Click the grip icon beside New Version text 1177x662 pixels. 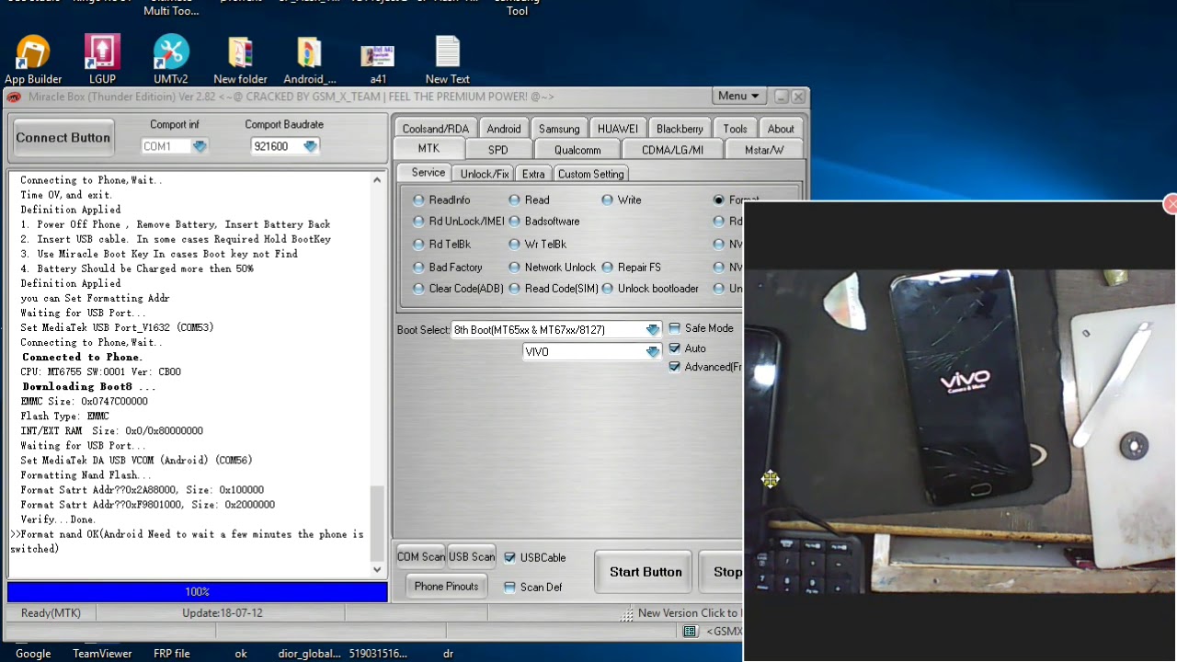pyautogui.click(x=626, y=613)
